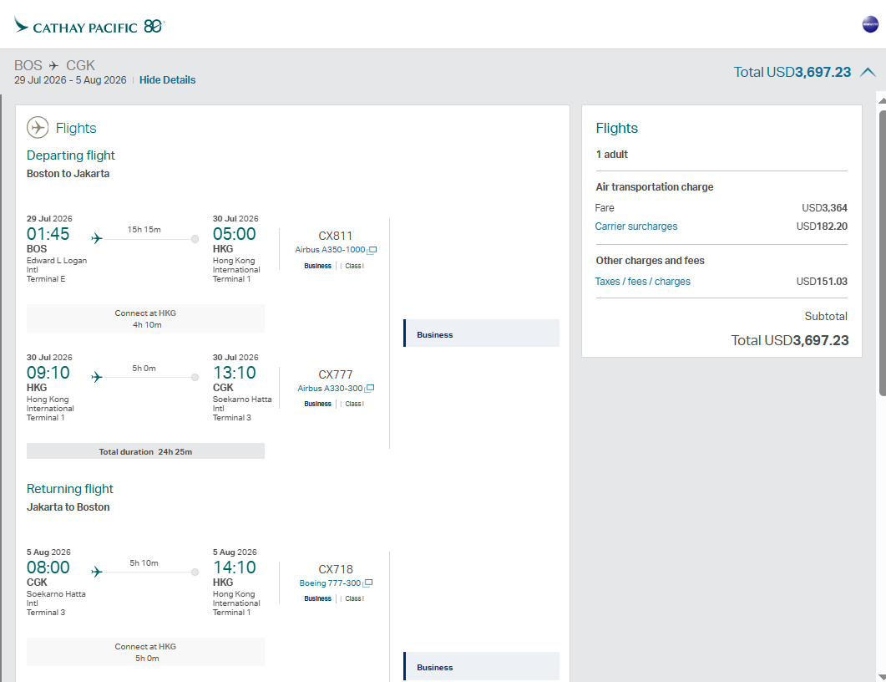Screen dimensions: 886x682
Task: Click popup icon next to Boeing 777-300
Action: coord(368,583)
